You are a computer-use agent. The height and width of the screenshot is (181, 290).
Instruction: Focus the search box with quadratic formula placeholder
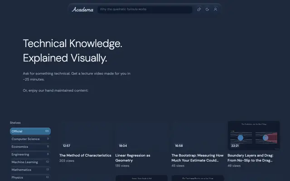pyautogui.click(x=145, y=9)
